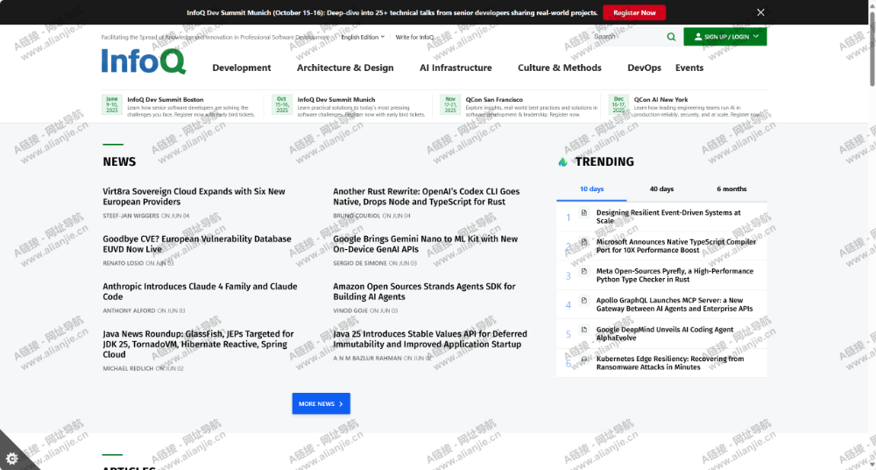Select the 10 days trending tab
876x470 pixels.
(591, 189)
